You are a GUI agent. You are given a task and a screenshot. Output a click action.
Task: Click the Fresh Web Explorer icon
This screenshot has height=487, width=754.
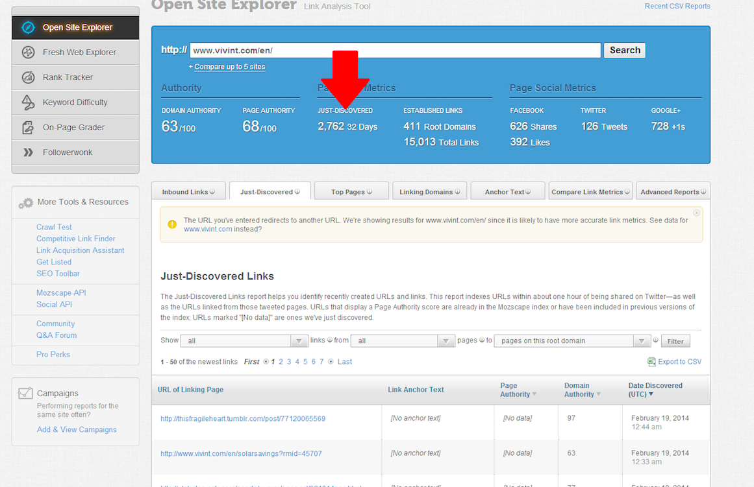[x=29, y=53]
